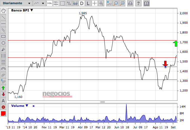Viewport: 190px width, 130px height.
Task: Open the red drawing color swatch
Action: coord(3,114)
